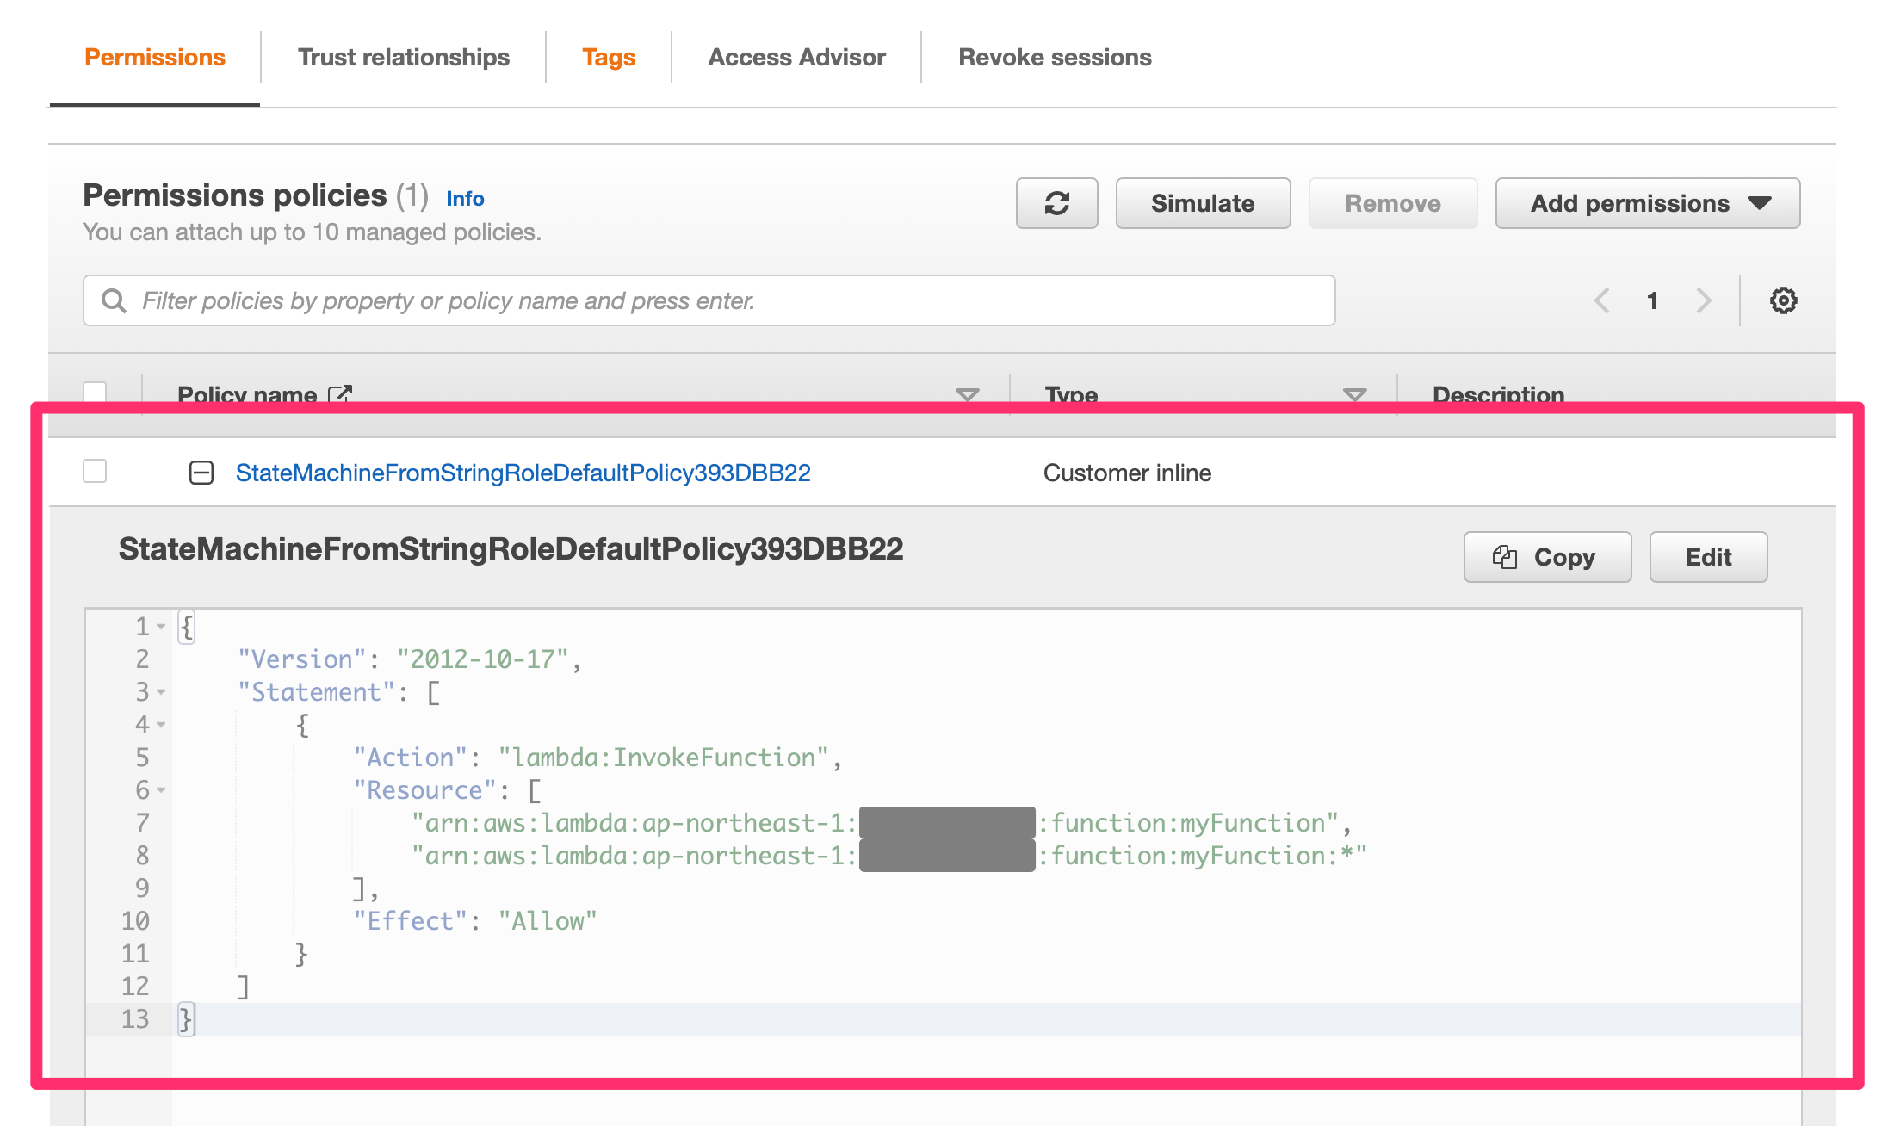The height and width of the screenshot is (1126, 1882).
Task: Open the Access Advisor tab
Action: (x=796, y=57)
